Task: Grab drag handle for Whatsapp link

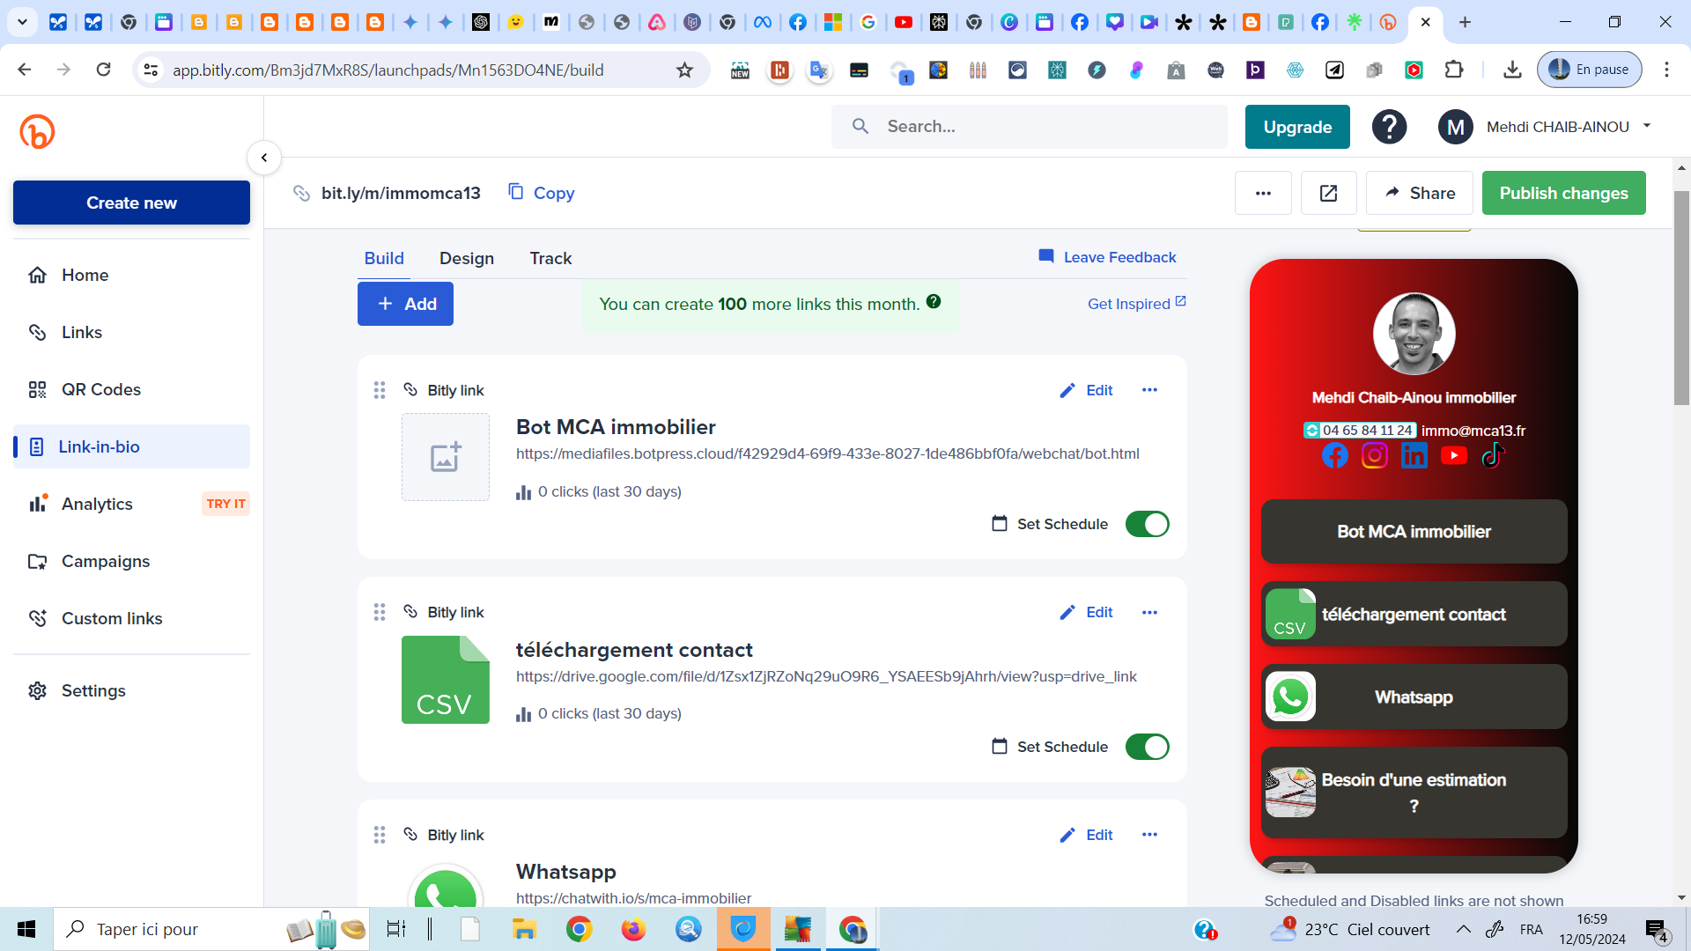Action: tap(380, 835)
